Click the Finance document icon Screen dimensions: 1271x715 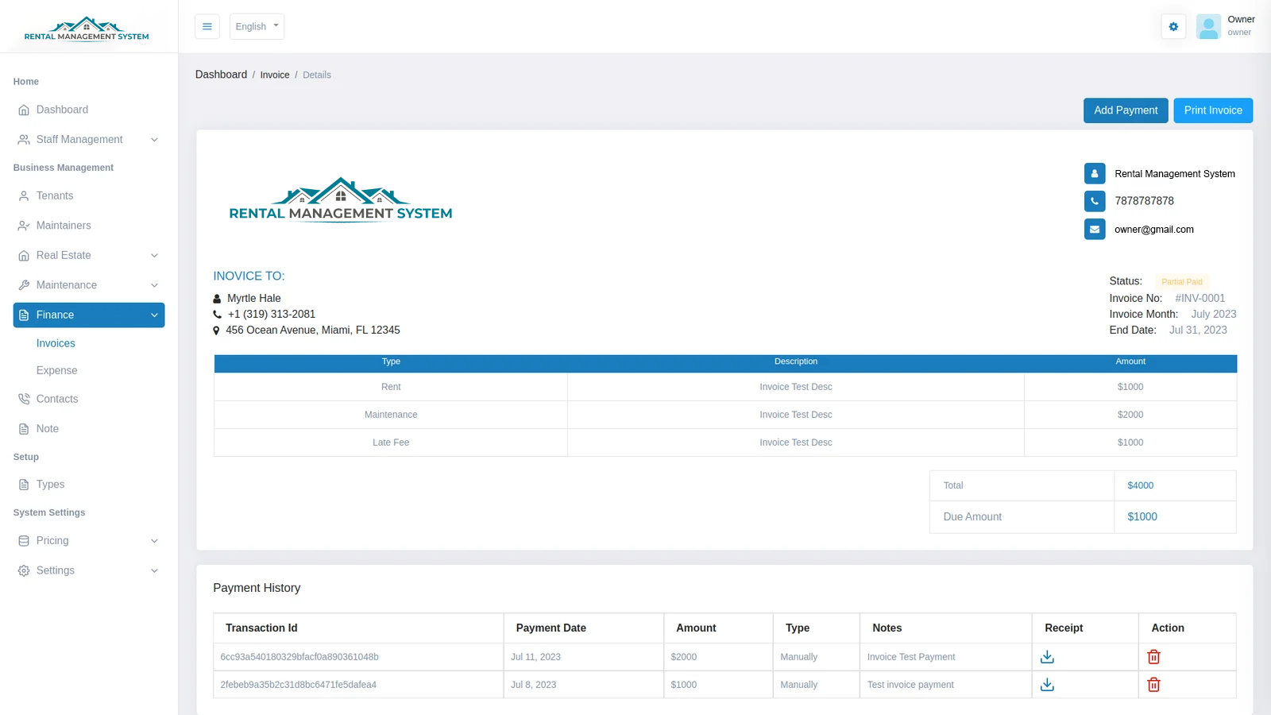pyautogui.click(x=24, y=315)
